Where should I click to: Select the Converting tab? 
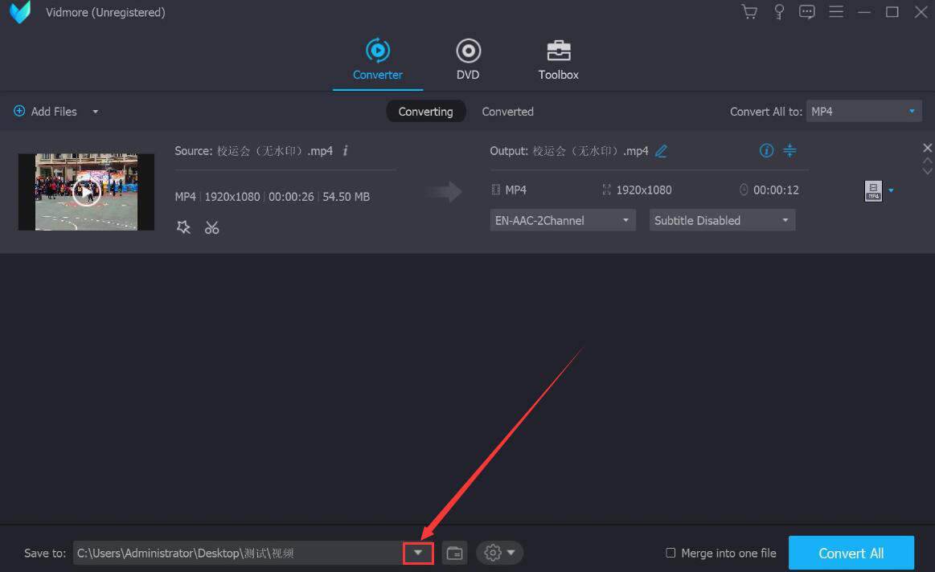click(x=426, y=112)
